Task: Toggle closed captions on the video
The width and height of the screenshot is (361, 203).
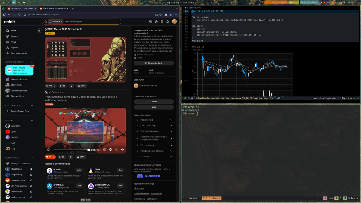Action: [105, 149]
